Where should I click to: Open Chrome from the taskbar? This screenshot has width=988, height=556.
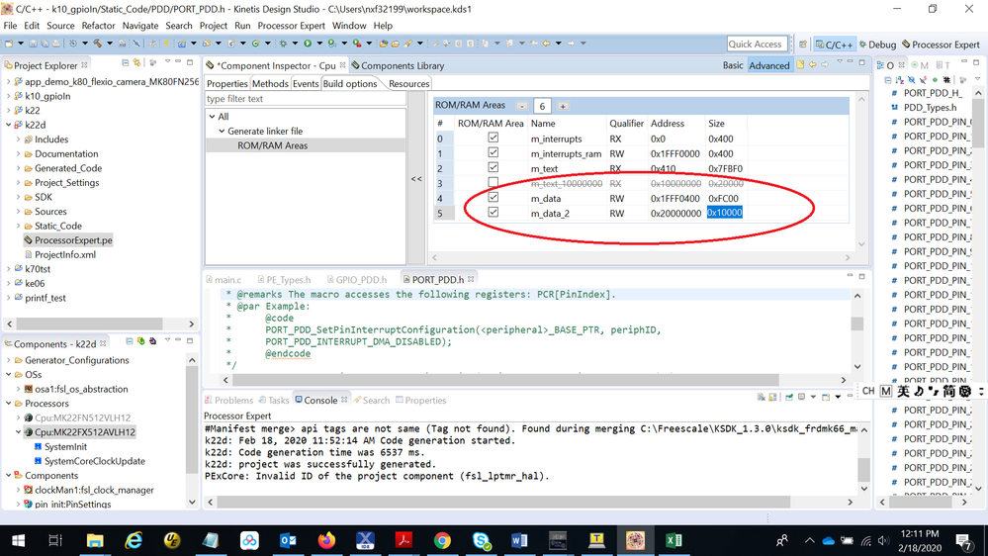click(442, 540)
